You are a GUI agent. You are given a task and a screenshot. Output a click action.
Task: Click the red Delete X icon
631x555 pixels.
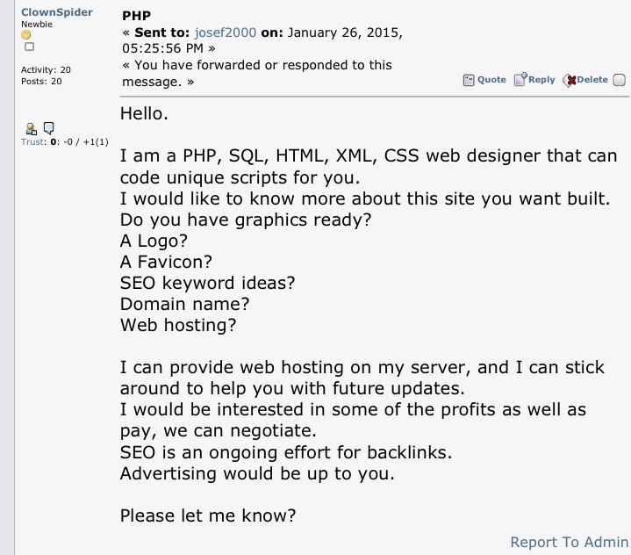[570, 81]
